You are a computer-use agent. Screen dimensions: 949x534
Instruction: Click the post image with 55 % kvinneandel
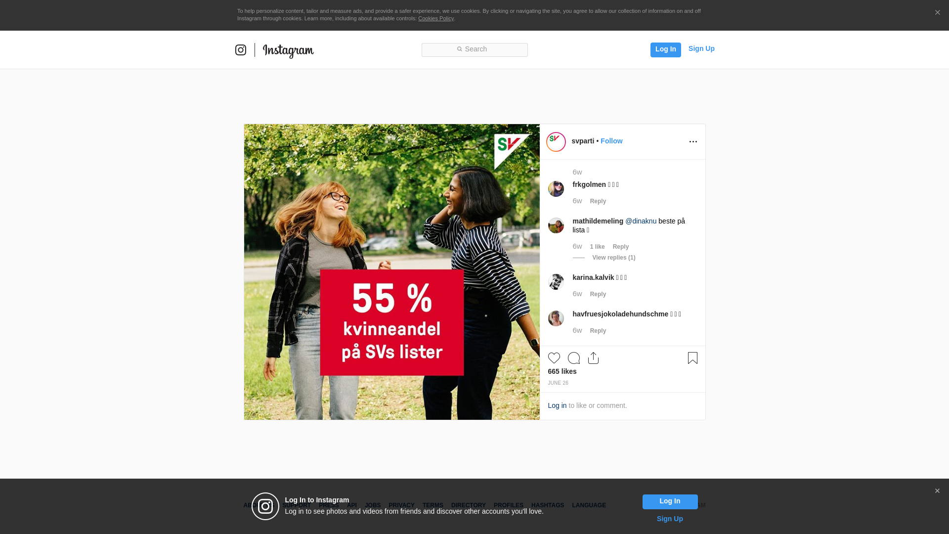click(x=392, y=272)
